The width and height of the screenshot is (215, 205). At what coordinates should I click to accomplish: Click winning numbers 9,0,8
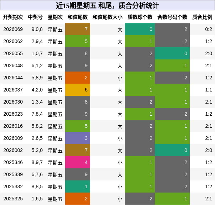click(37, 29)
